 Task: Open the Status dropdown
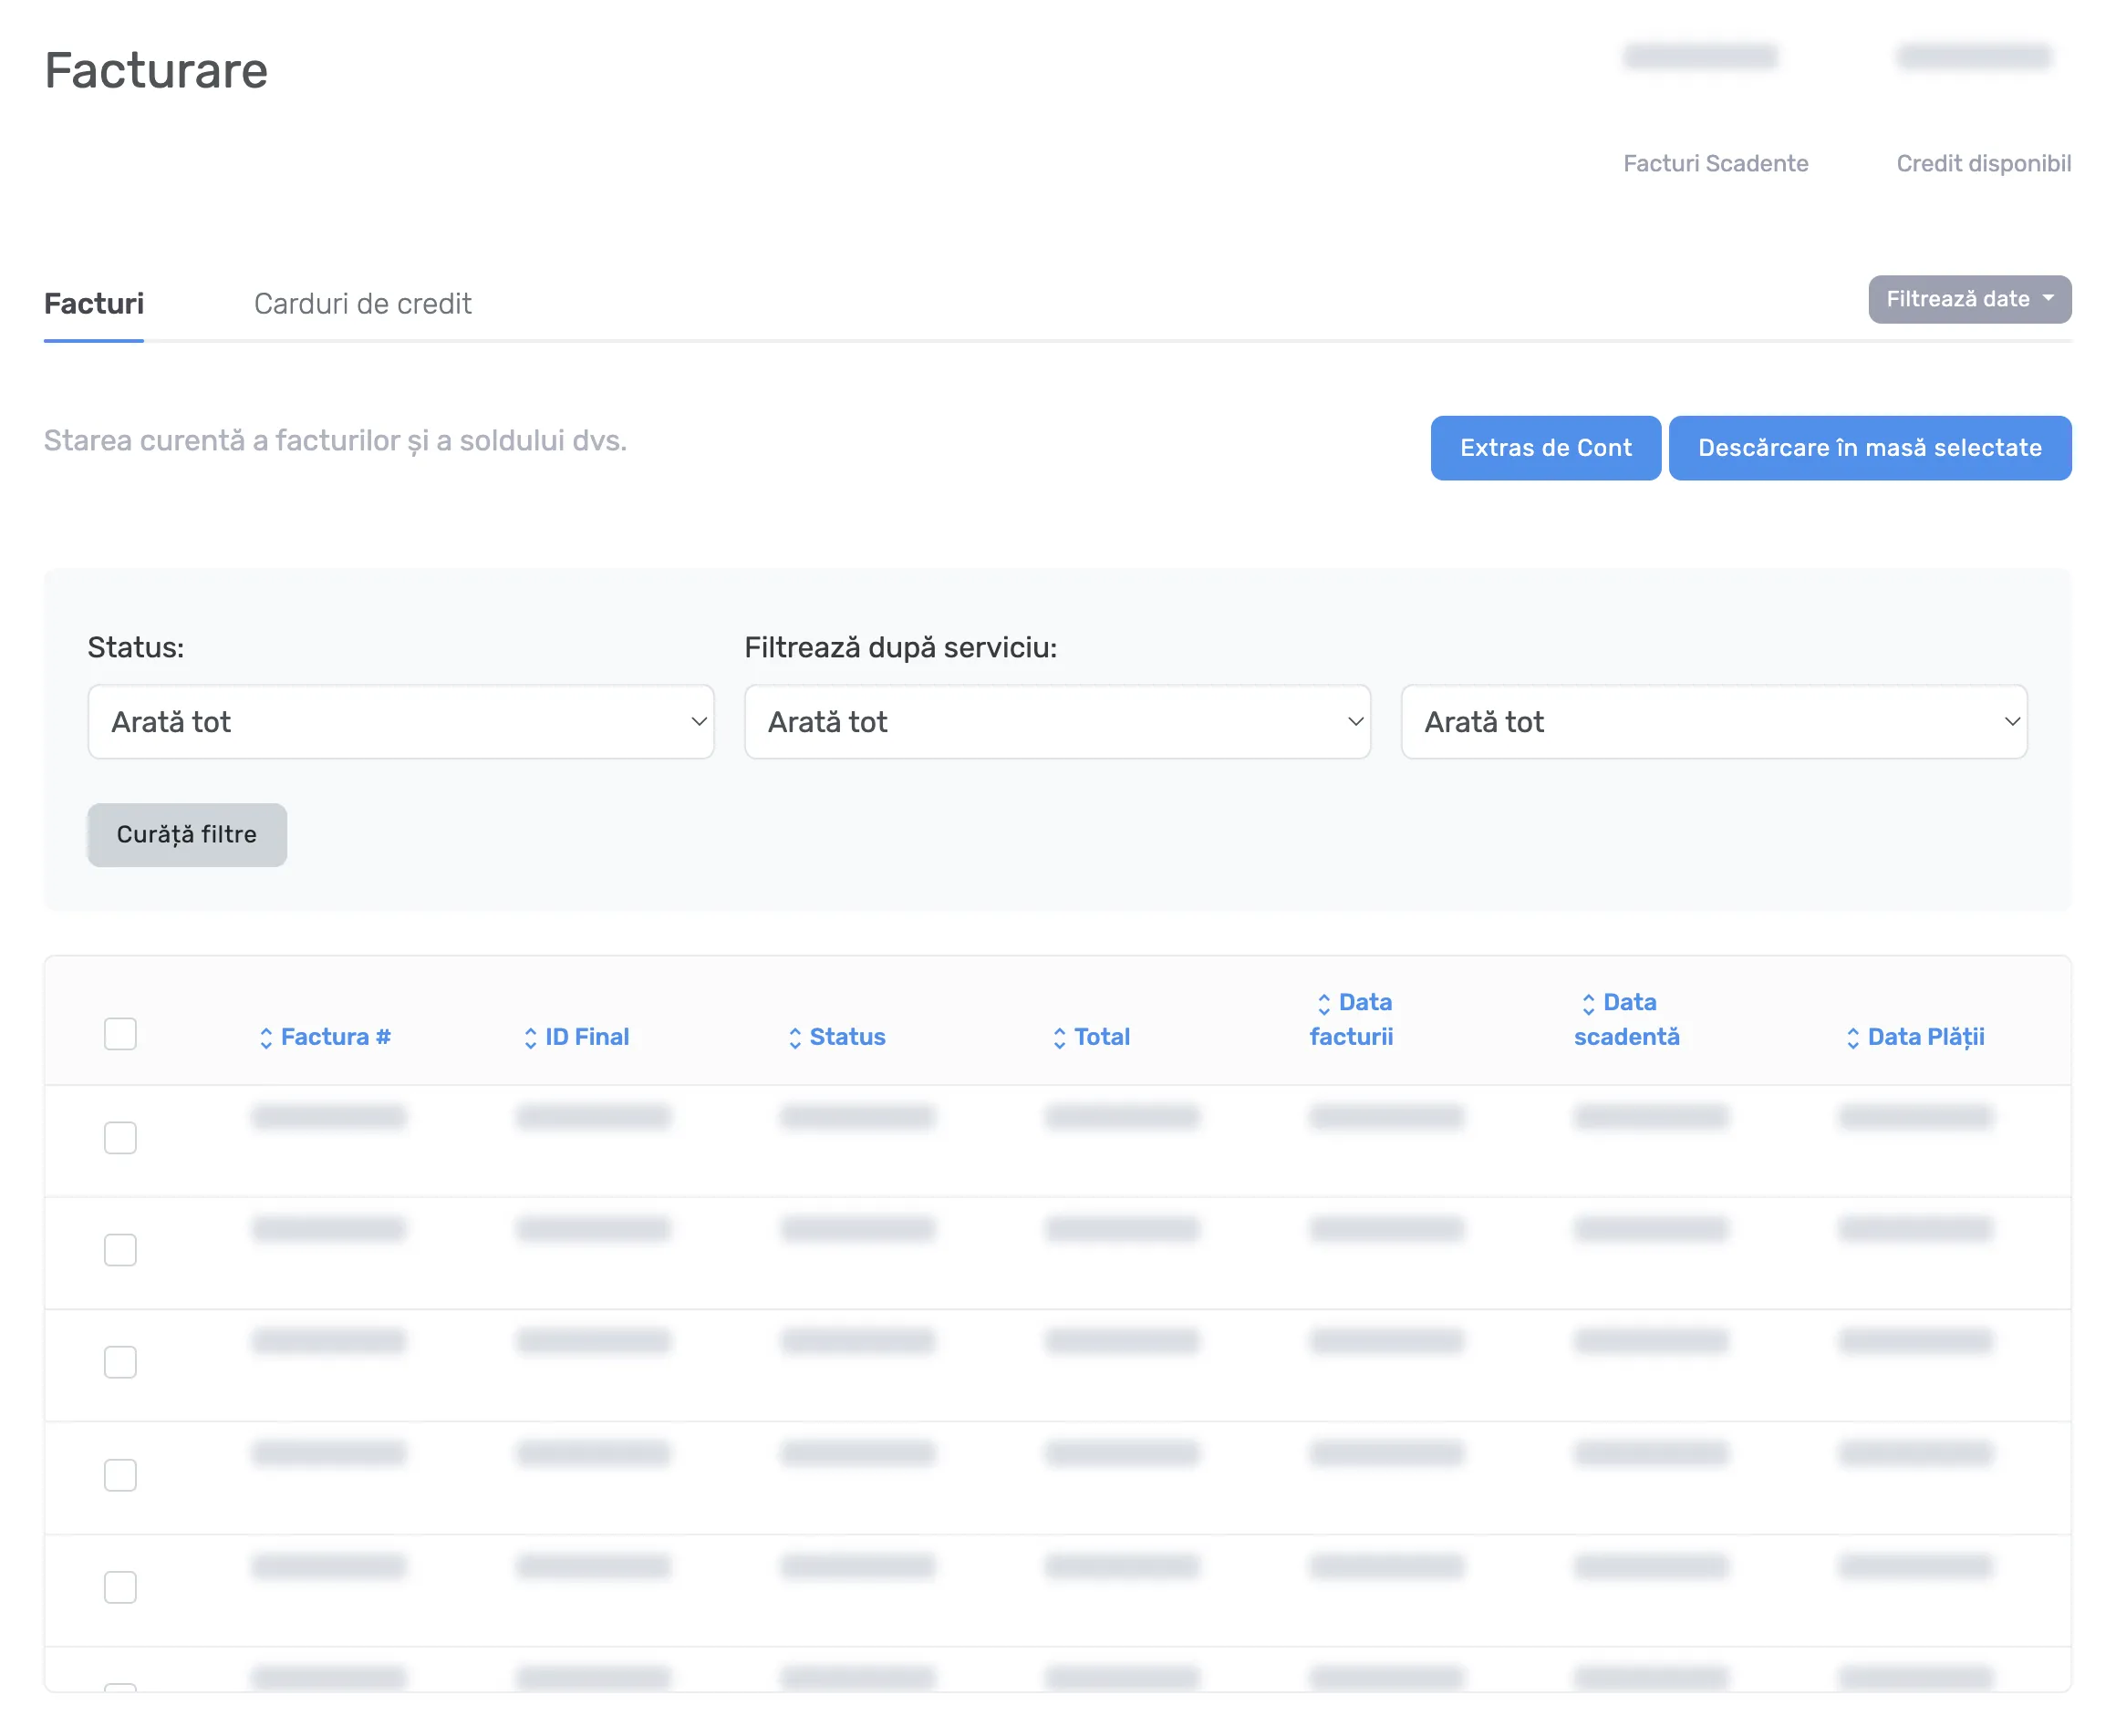click(x=401, y=722)
